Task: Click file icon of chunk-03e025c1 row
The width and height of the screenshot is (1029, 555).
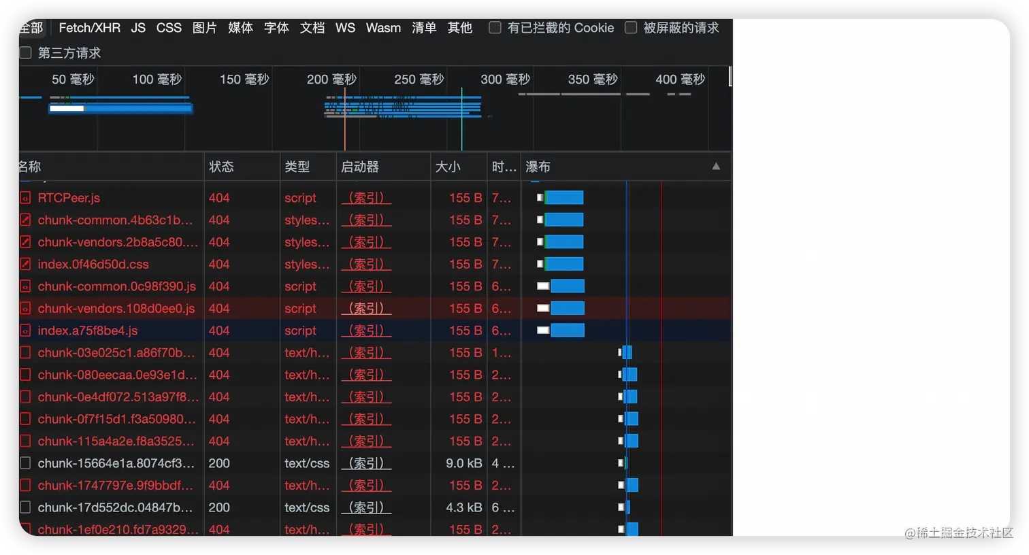Action: [25, 353]
